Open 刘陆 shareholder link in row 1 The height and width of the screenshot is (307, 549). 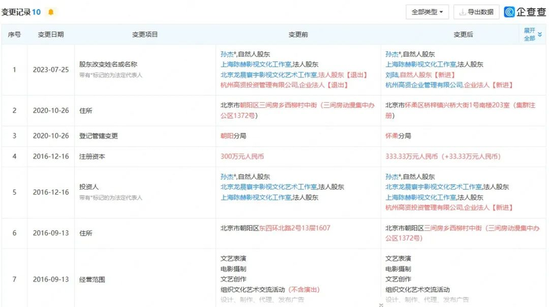(x=392, y=75)
